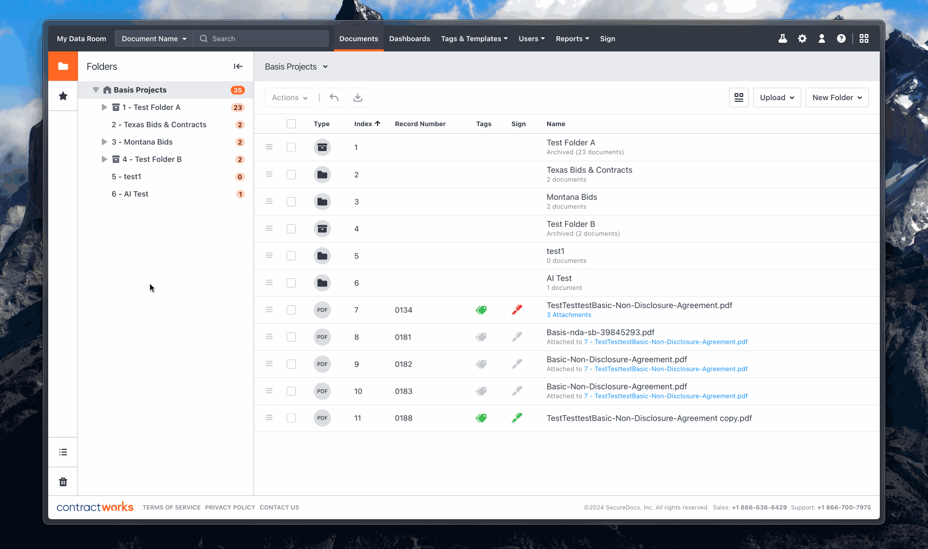Tick the select-all checkbox in header
Image resolution: width=928 pixels, height=549 pixels.
(291, 123)
